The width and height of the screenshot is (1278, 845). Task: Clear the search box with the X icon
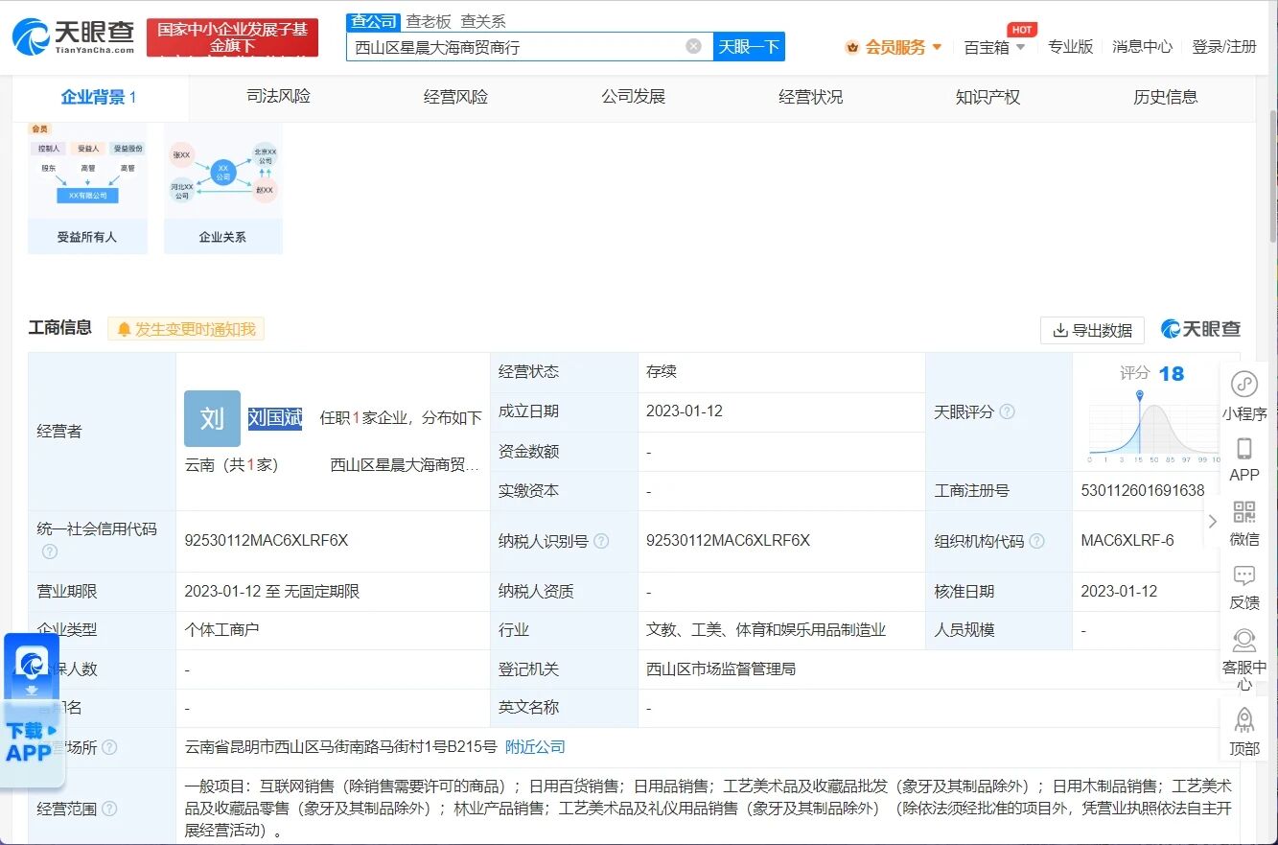[693, 46]
